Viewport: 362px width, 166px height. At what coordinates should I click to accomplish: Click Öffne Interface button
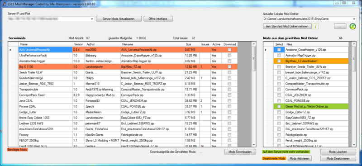(158, 19)
